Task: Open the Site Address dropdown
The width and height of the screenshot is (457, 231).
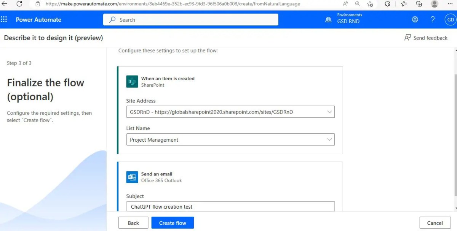Action: coord(329,112)
